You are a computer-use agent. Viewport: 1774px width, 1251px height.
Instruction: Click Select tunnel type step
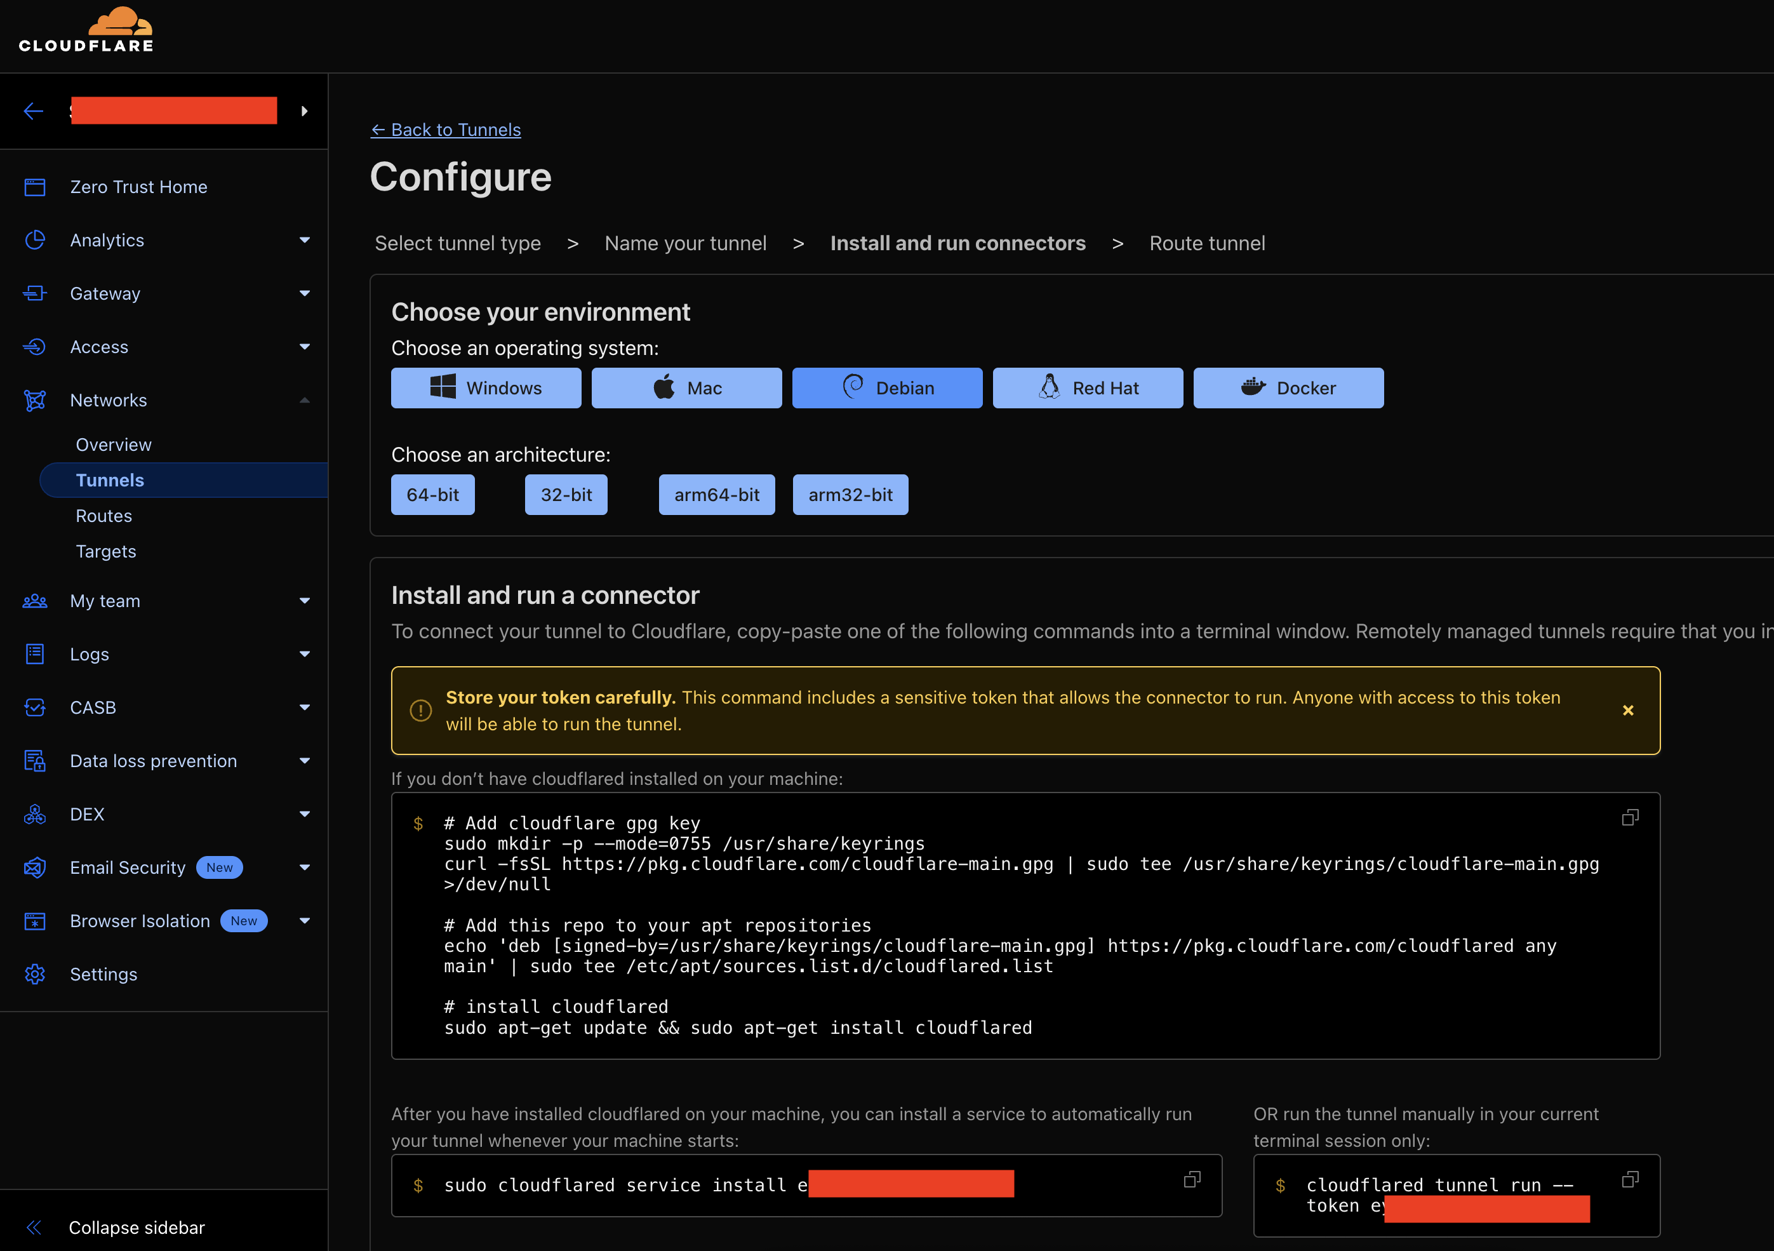tap(458, 243)
